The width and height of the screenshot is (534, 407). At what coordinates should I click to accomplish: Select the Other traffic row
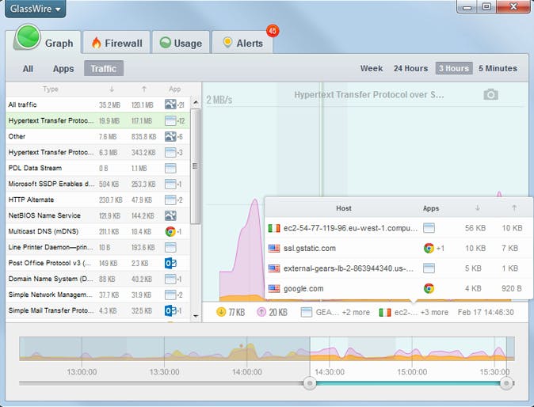click(97, 136)
